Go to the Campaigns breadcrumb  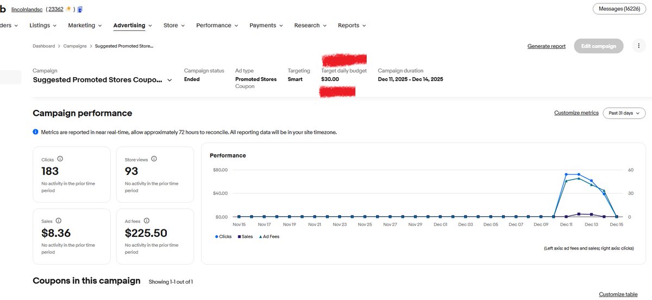[75, 46]
